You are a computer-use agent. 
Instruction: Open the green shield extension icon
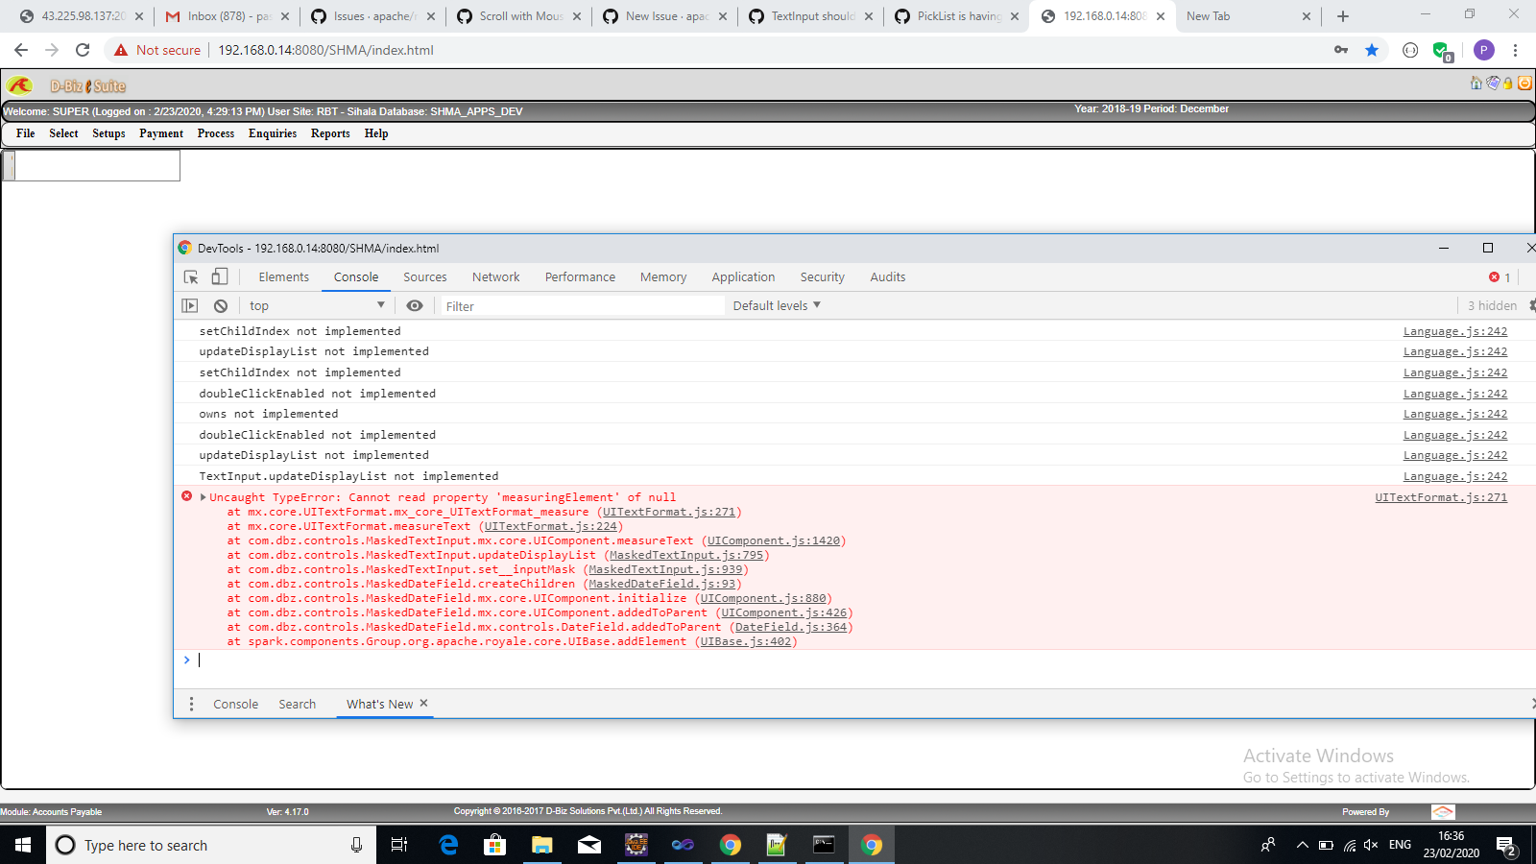[x=1441, y=51]
